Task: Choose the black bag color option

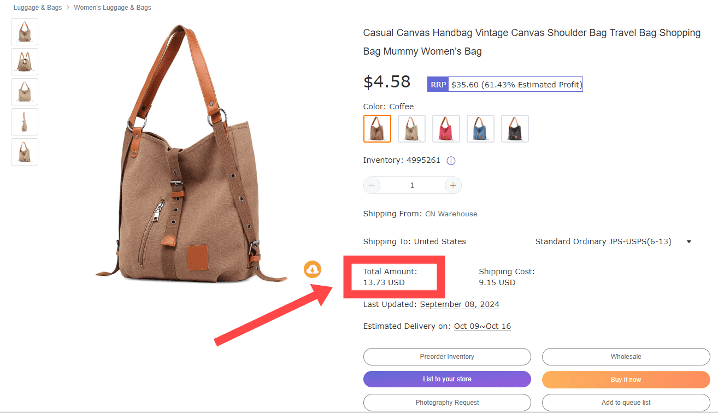Action: point(515,129)
